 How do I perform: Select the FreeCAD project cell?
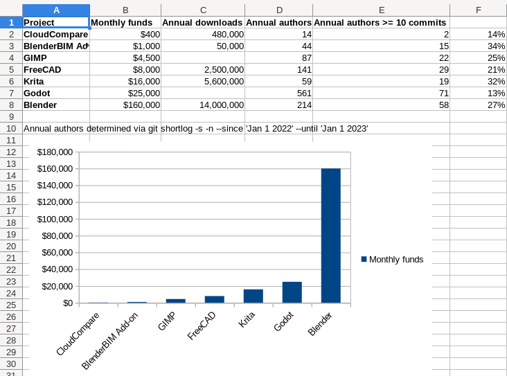(56, 69)
